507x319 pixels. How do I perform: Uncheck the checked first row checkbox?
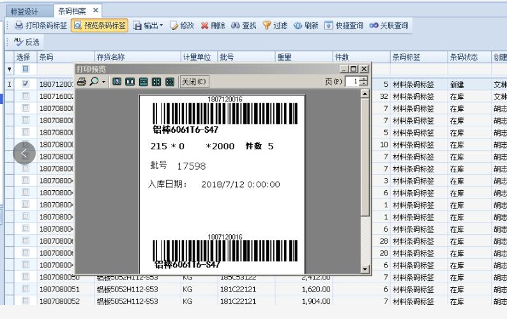(25, 84)
